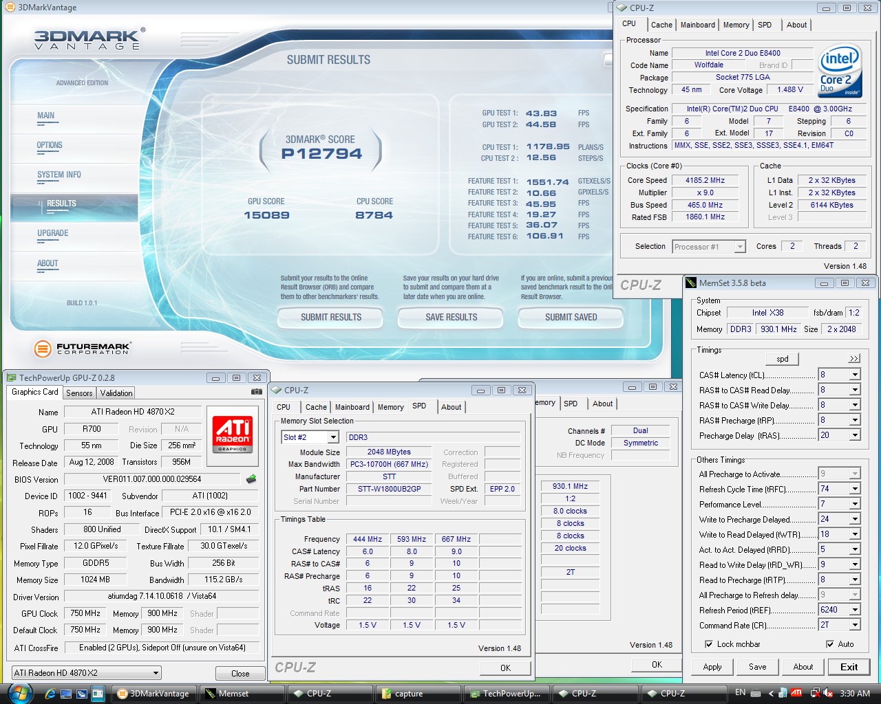The width and height of the screenshot is (881, 704).
Task: Open Refresh Cycle Time (tRFC) dropdown
Action: tap(855, 489)
